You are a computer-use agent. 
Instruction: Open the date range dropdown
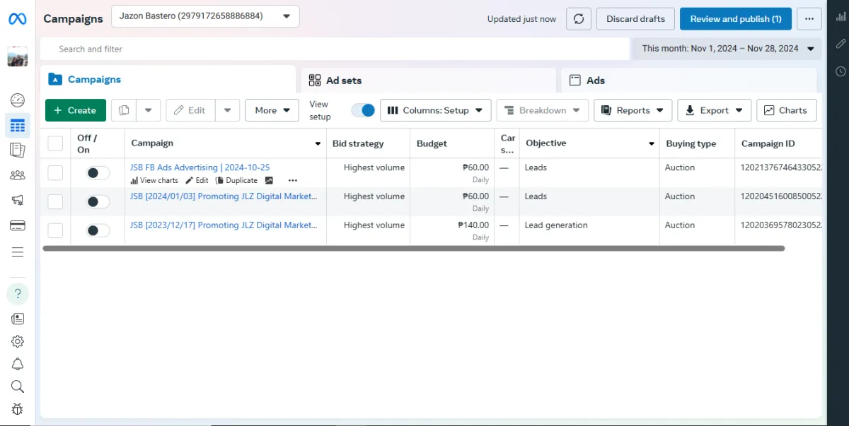[727, 49]
